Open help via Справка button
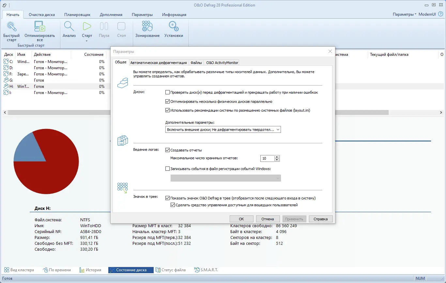Screen dimensions: 446x283 320,218
